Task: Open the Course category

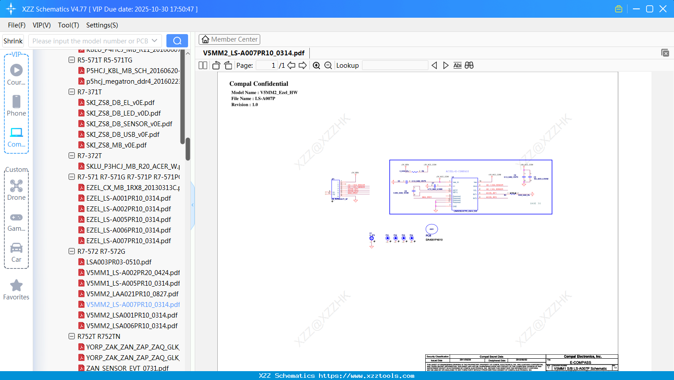Action: click(16, 74)
